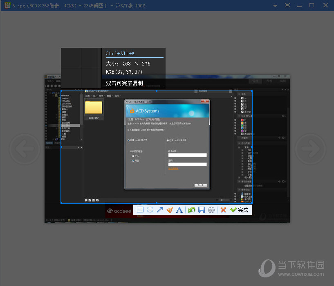Open screenshot settings gear icon
Image resolution: width=334 pixels, height=286 pixels.
pos(211,210)
